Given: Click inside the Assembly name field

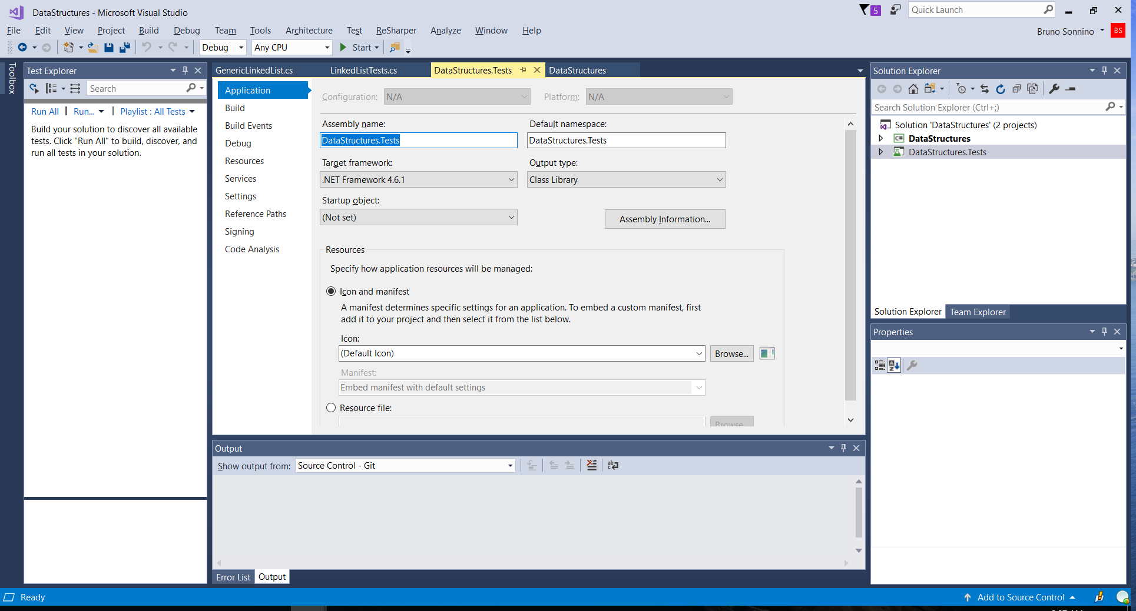Looking at the screenshot, I should tap(418, 140).
